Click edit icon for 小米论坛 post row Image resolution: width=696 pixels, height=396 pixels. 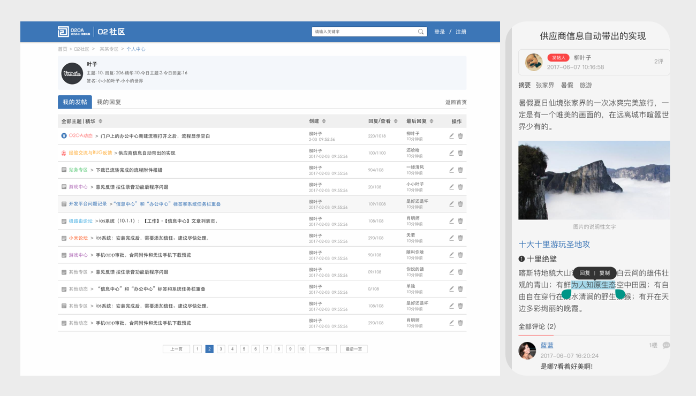(451, 238)
